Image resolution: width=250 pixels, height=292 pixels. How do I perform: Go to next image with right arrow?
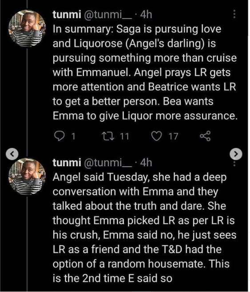(x=236, y=154)
